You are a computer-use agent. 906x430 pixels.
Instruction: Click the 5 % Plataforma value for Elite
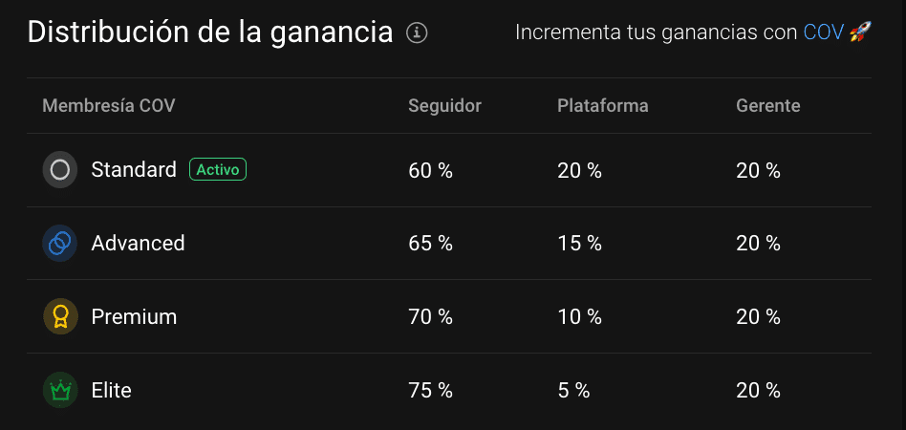(573, 390)
